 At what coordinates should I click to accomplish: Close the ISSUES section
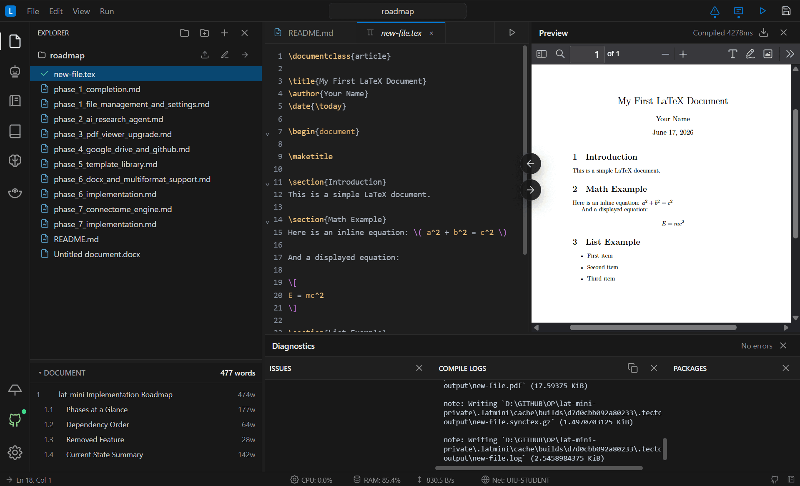419,368
